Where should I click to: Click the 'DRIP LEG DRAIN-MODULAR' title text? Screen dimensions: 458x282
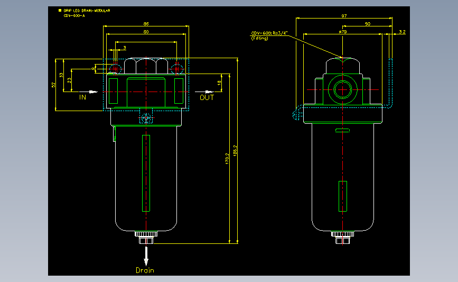click(x=87, y=11)
